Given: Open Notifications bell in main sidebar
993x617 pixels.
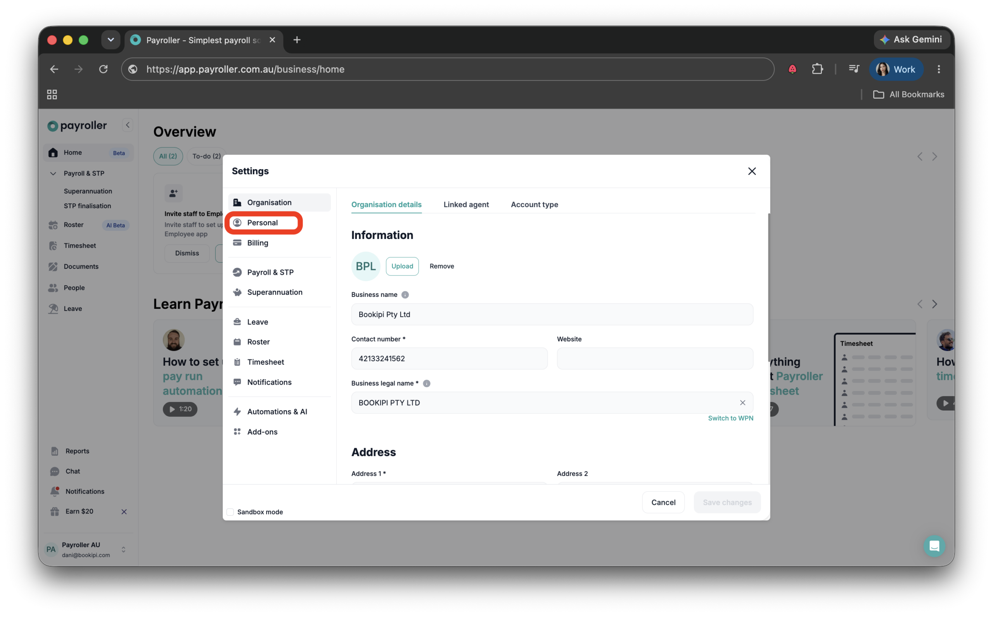Looking at the screenshot, I should point(55,491).
